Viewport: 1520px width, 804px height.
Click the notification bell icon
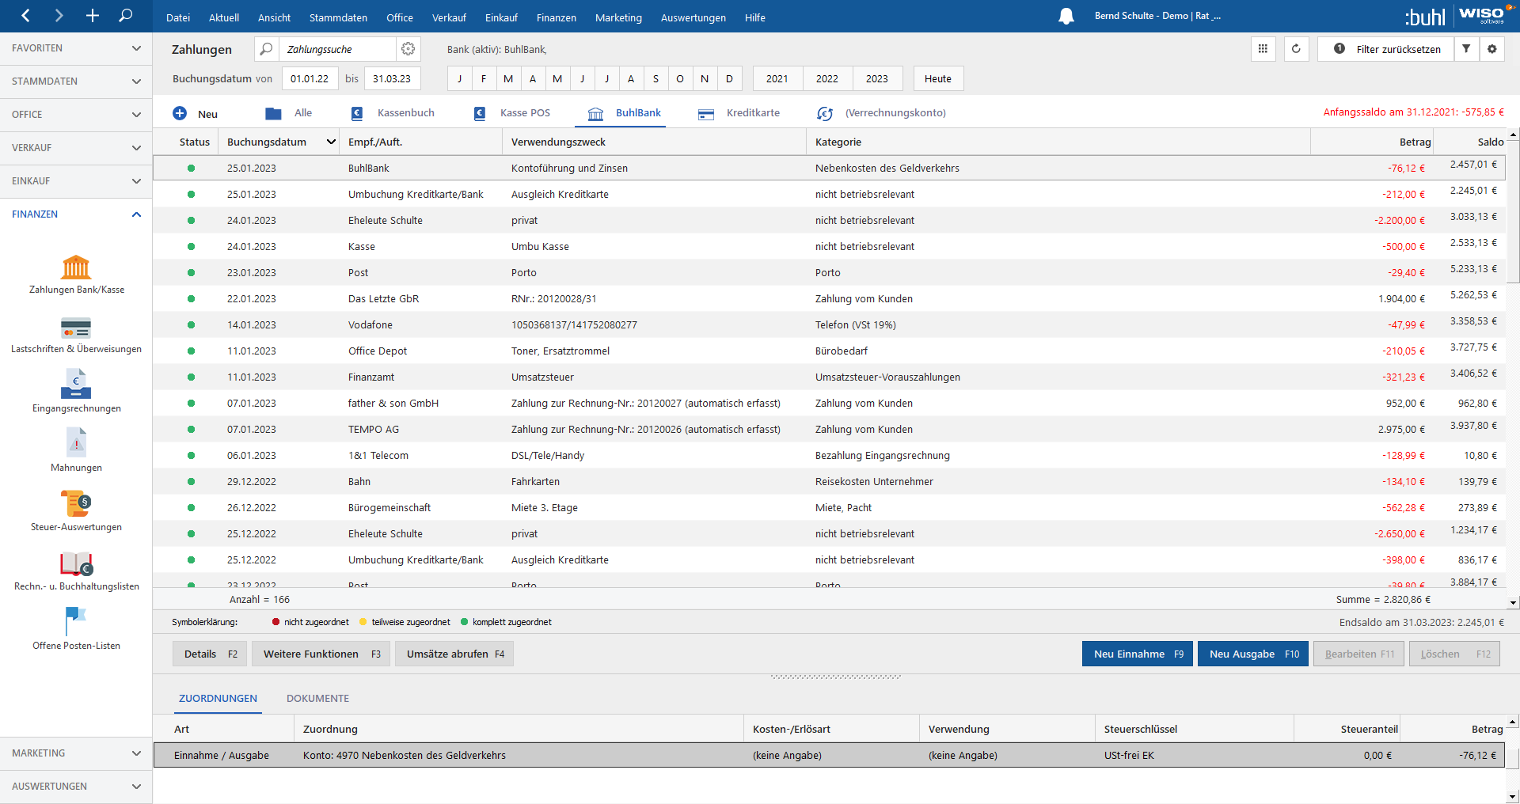click(x=1066, y=17)
